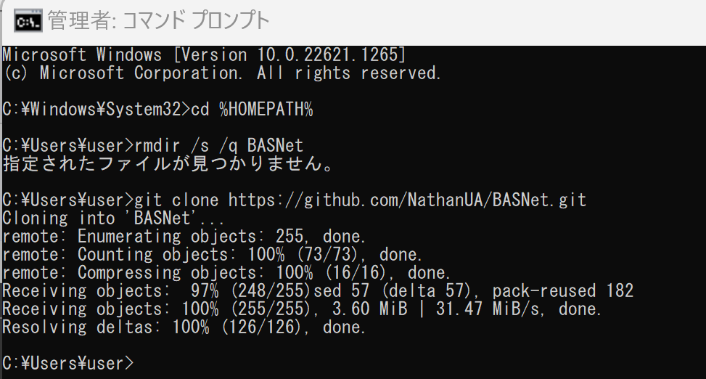Click the github.com/NathanUA/BASNet.git URL
Screen dimensions: 706x379
407,200
